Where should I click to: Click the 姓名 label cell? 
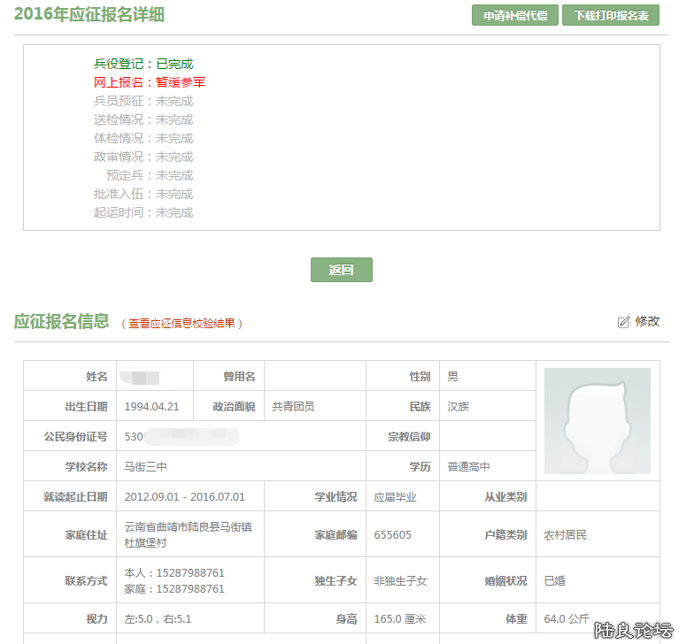pos(70,376)
